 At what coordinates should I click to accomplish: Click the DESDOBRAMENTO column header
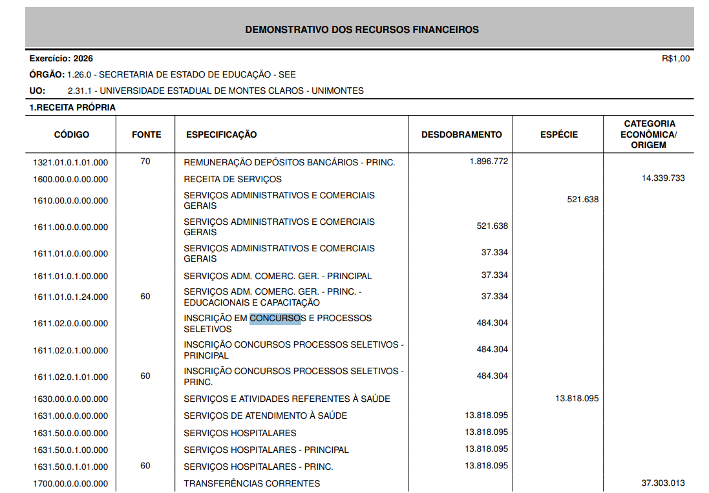(x=461, y=134)
